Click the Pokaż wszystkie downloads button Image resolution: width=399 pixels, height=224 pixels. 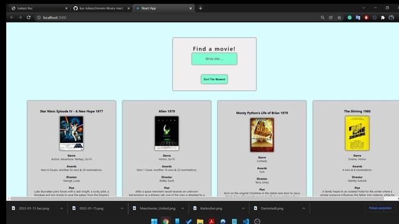380,208
